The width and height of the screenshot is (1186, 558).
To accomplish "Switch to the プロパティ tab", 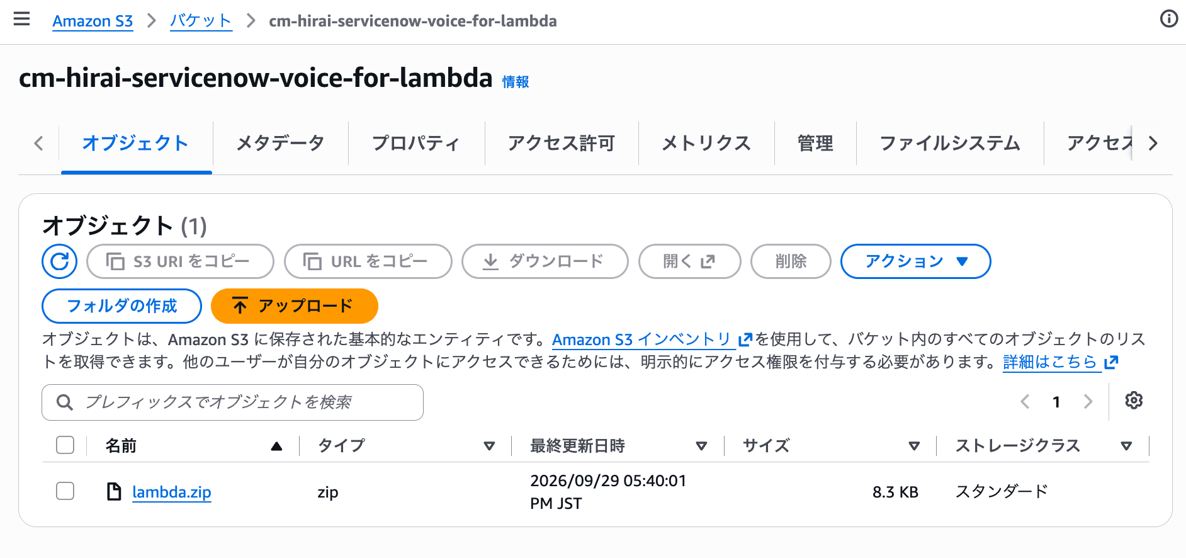I will tap(416, 143).
